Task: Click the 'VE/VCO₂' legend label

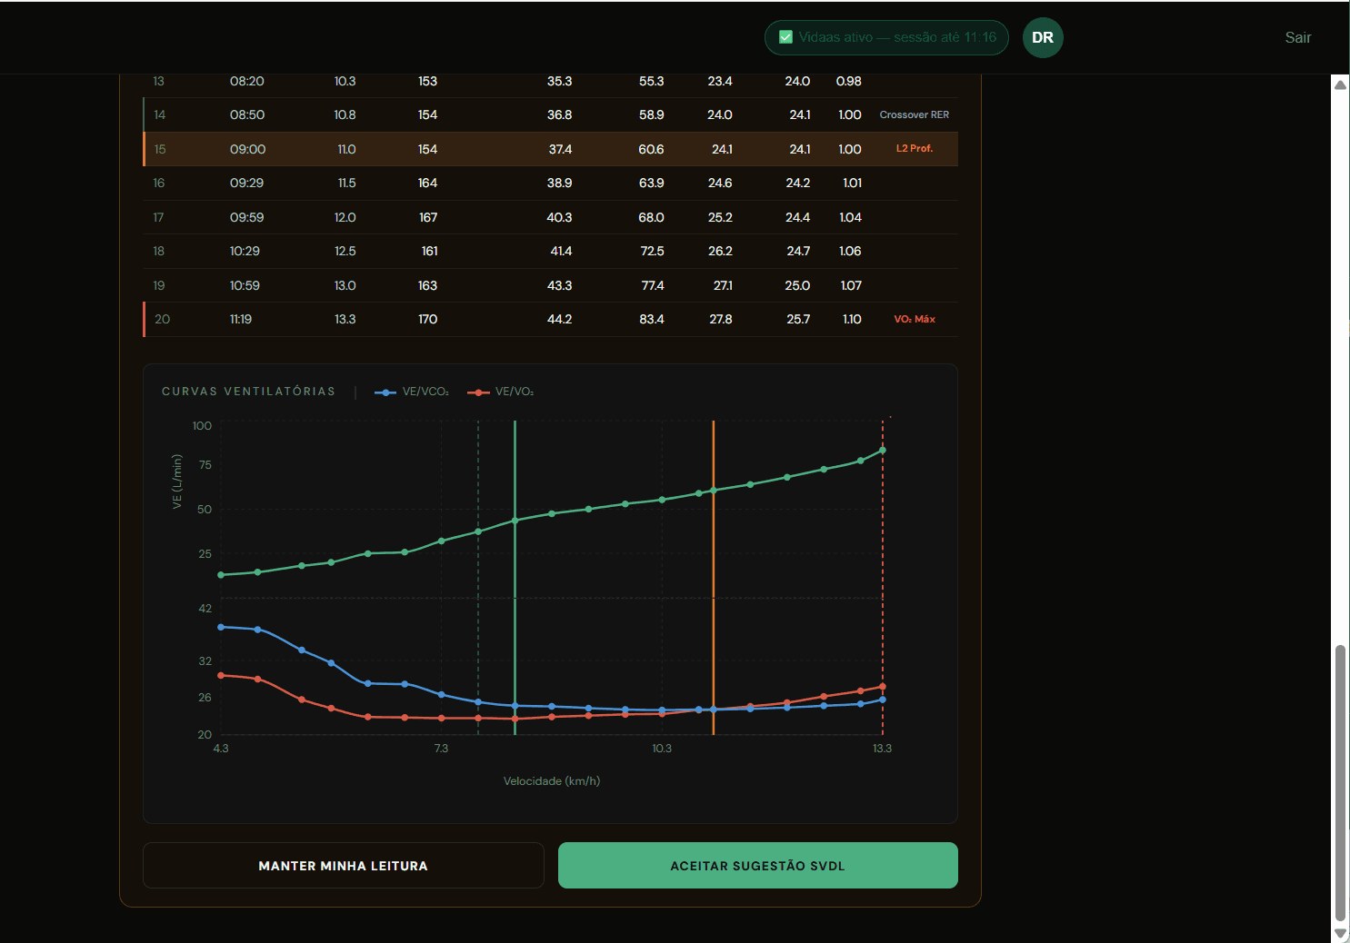Action: click(x=425, y=392)
